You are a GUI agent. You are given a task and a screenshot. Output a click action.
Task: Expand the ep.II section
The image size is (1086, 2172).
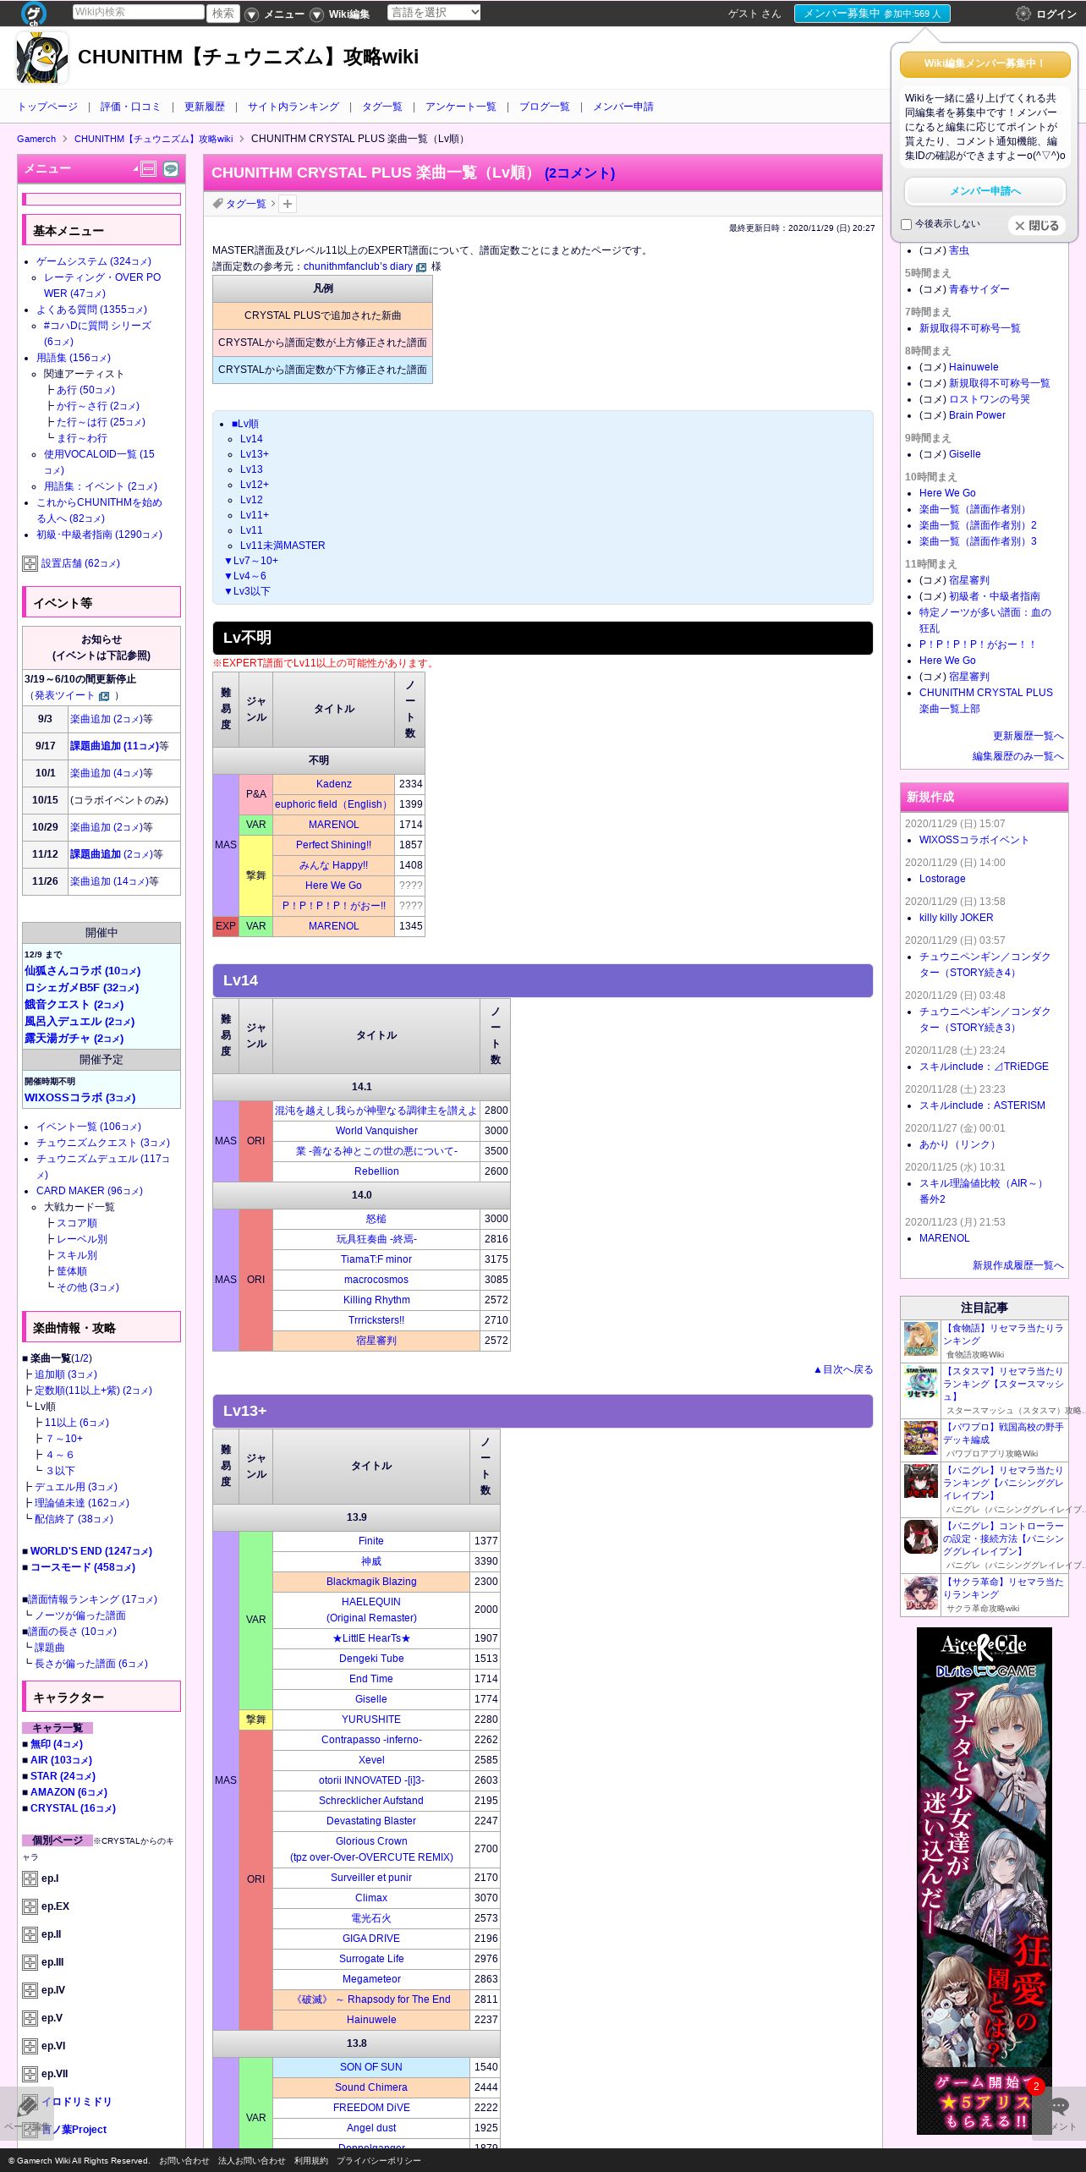[x=30, y=1934]
